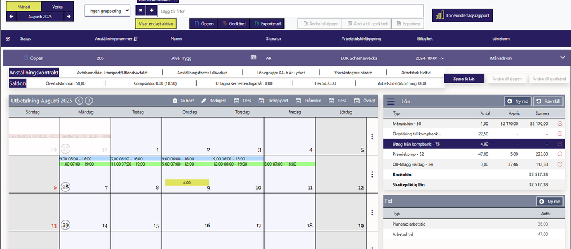Screen dimensions: 571x249
Task: Add Frånvaro from calendar toolbar
Action: click(300, 101)
